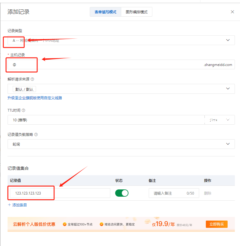The height and width of the screenshot is (246, 240).
Task: Switch to 表单填写模式 tab
Action: pyautogui.click(x=105, y=12)
